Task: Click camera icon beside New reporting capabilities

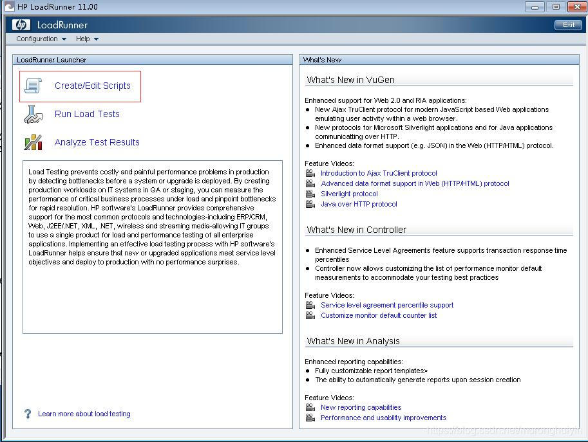Action: (x=310, y=407)
